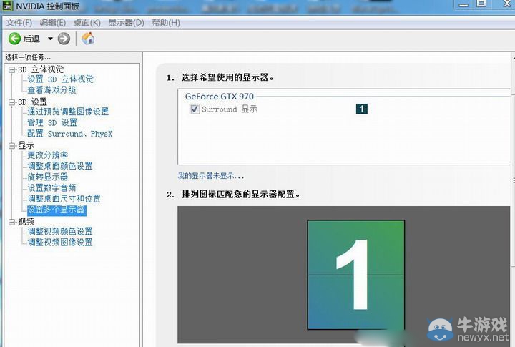Click the grey Forward arrow icon

(64, 39)
